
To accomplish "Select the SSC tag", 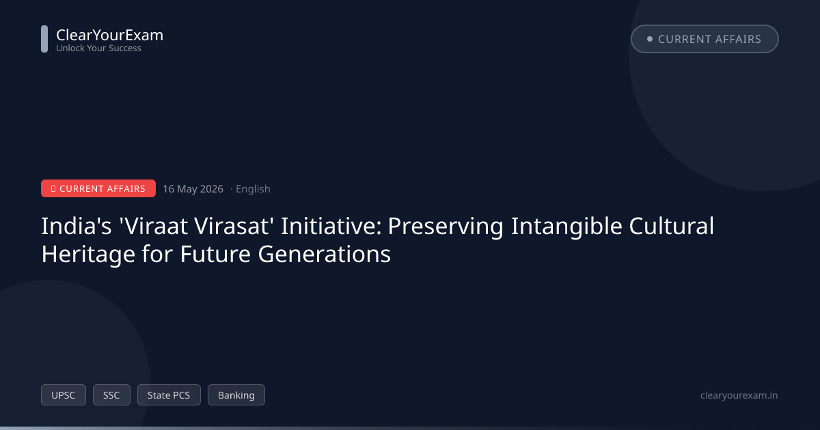I will [x=111, y=395].
